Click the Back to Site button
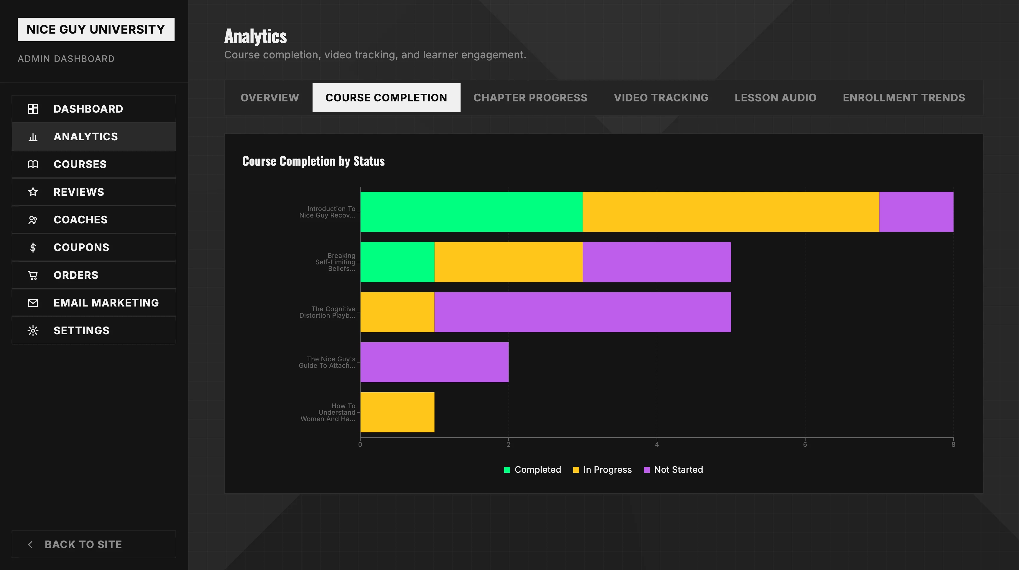 click(94, 544)
